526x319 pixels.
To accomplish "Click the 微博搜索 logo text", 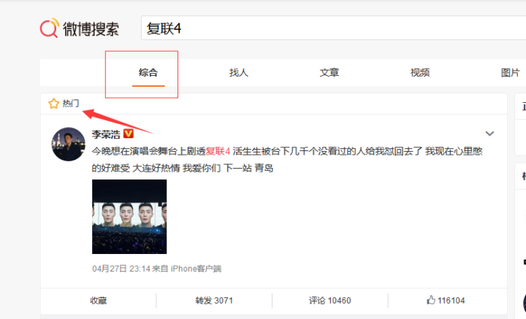I will click(x=91, y=29).
